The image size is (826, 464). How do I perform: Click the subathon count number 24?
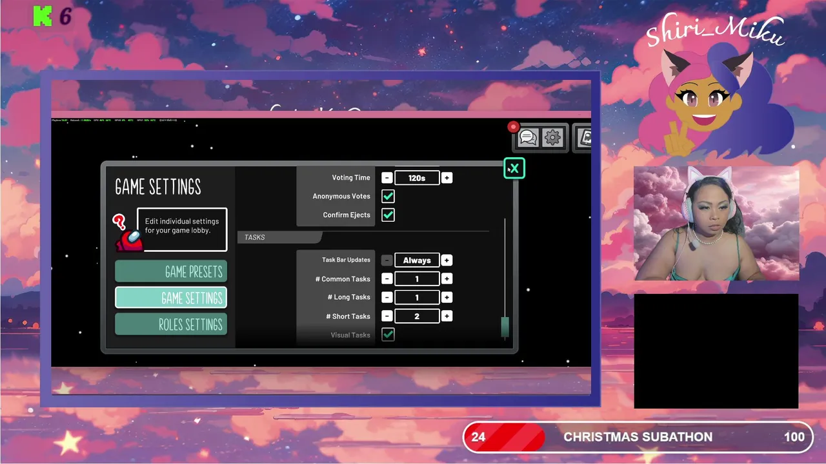point(478,437)
